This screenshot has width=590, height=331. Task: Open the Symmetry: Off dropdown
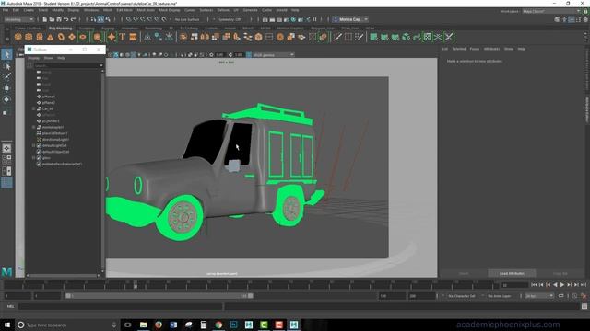pyautogui.click(x=231, y=19)
